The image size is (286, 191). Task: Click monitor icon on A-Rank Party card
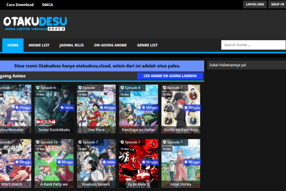[x=38, y=142]
